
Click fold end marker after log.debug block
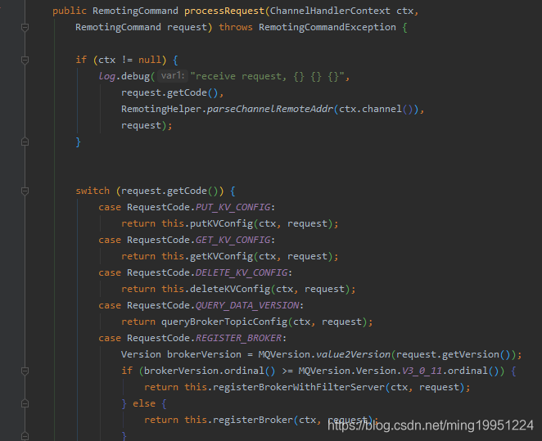point(25,142)
